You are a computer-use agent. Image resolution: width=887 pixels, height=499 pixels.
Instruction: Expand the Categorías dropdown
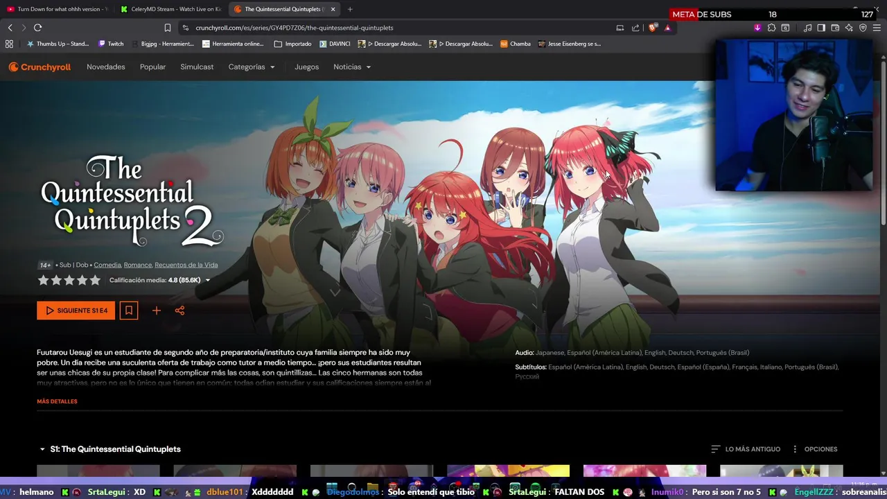coord(252,67)
